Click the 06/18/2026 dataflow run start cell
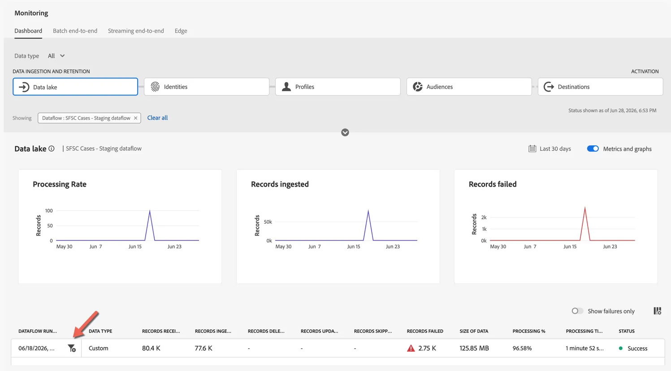671x371 pixels. pos(37,348)
